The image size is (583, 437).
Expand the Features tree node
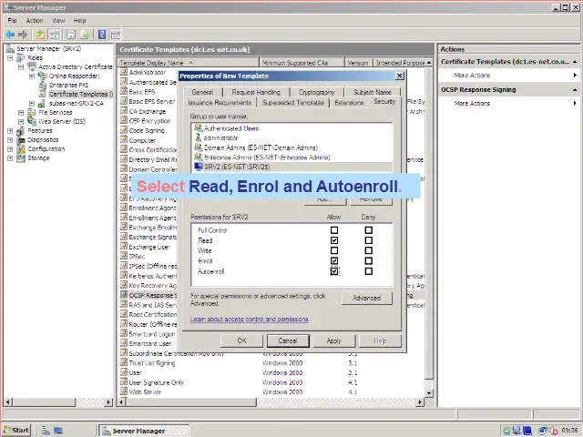(x=10, y=130)
